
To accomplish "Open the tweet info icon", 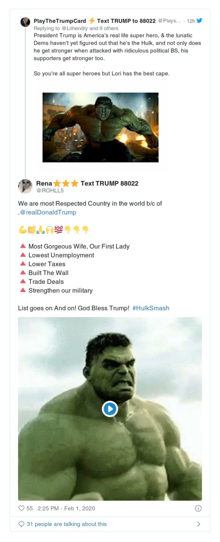I will tap(198, 508).
